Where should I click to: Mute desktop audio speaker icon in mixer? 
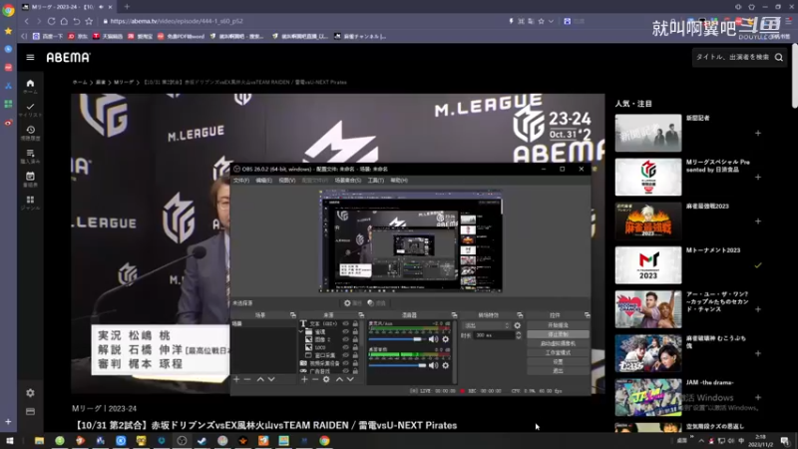pyautogui.click(x=433, y=365)
